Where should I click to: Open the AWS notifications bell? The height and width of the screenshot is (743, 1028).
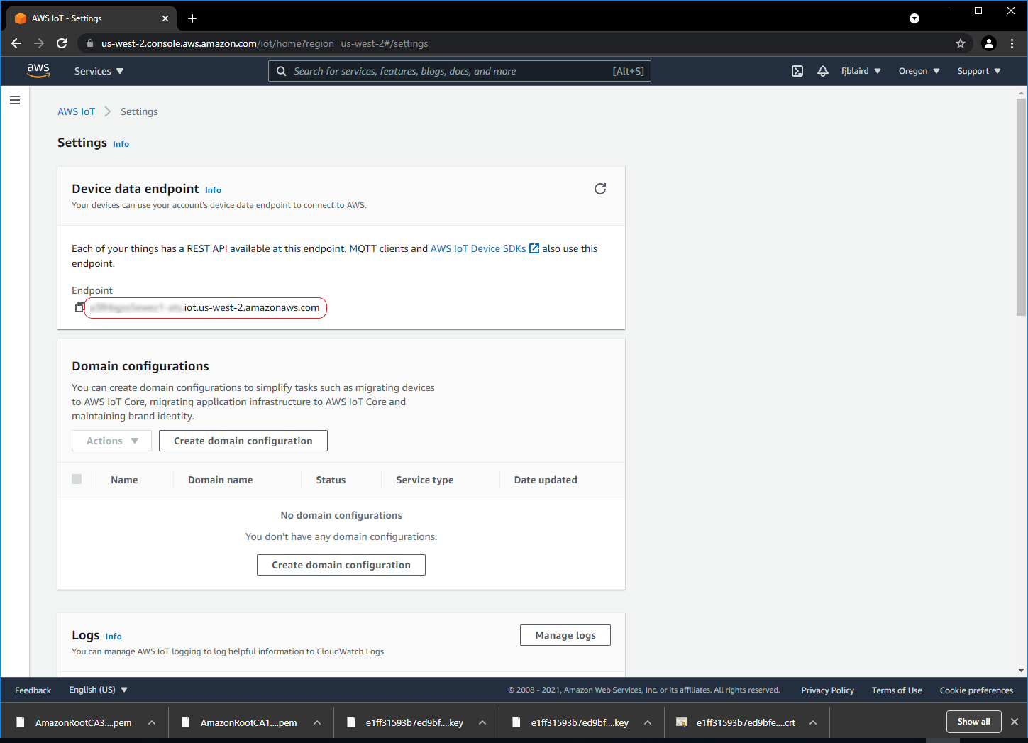[822, 71]
